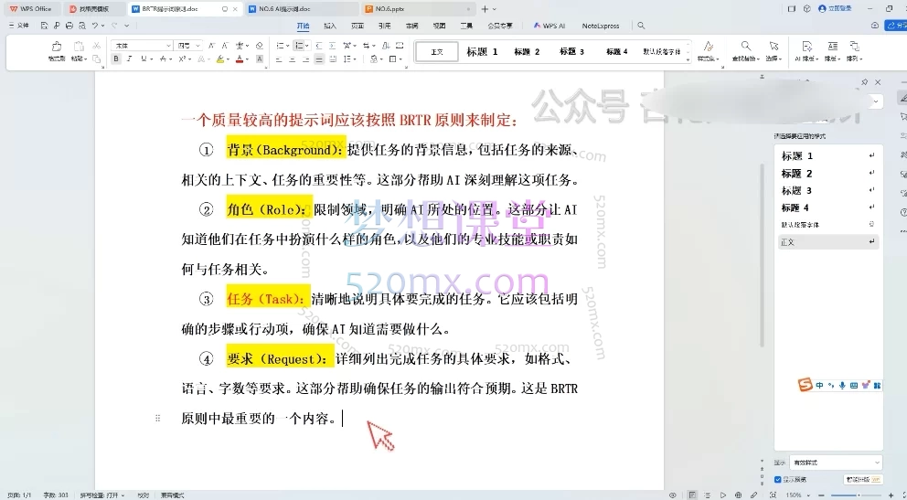Image resolution: width=907 pixels, height=500 pixels.
Task: Click the Select (选择) arrow tool
Action: click(x=774, y=51)
